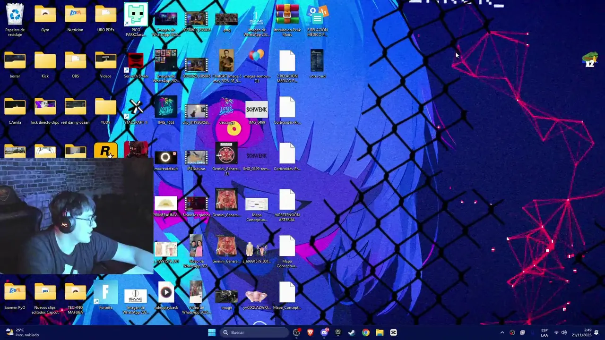The image size is (605, 340).
Task: Open the images-remov... balloons picture
Action: click(257, 66)
